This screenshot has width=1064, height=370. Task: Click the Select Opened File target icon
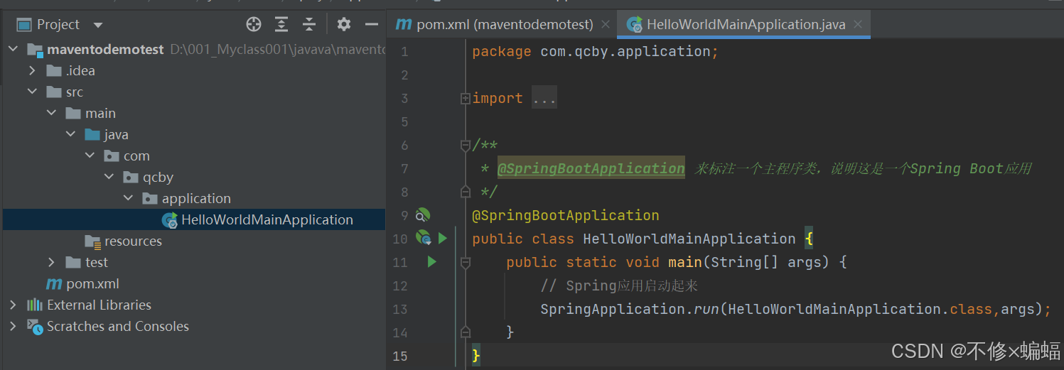coord(254,25)
